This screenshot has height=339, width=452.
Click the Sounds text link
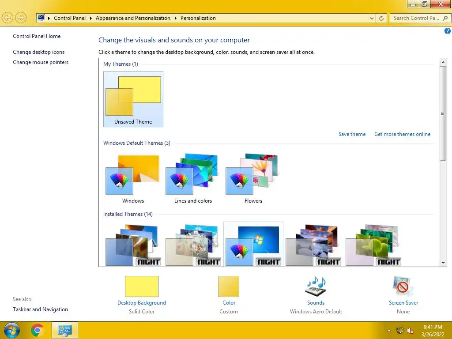click(316, 303)
